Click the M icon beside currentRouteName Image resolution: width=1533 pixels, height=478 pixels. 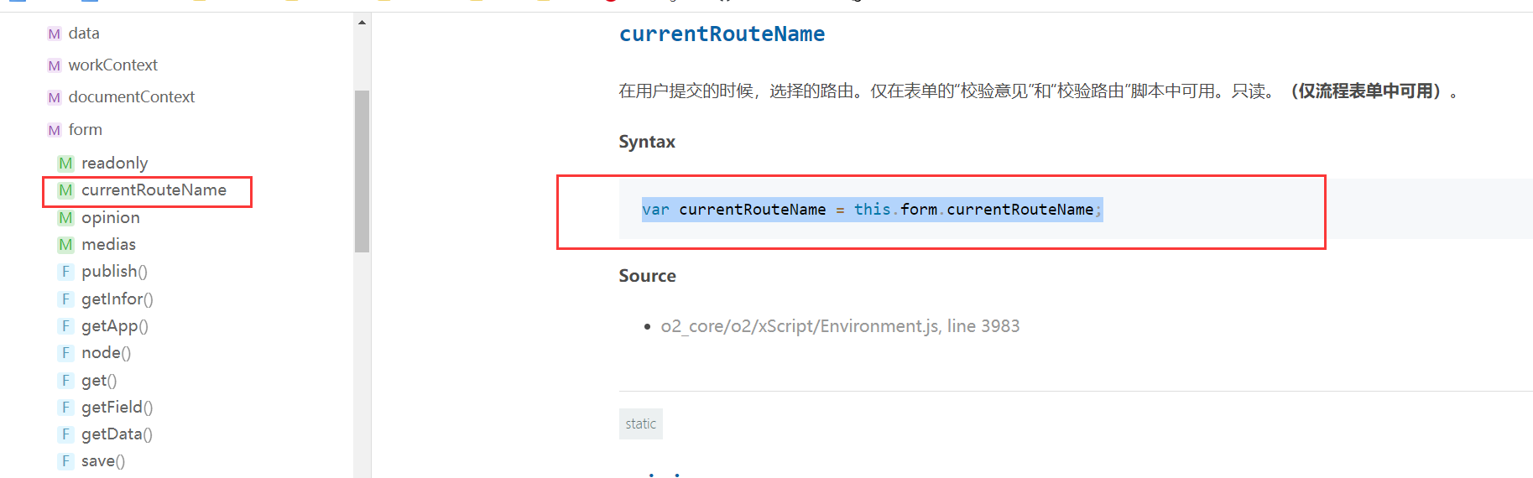click(x=65, y=190)
